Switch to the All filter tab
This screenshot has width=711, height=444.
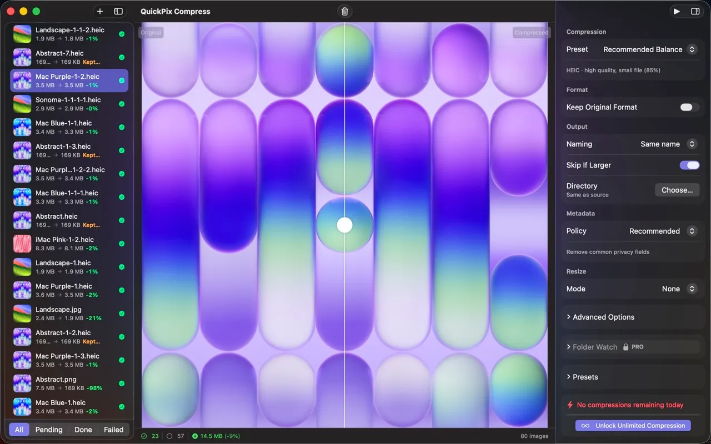tap(19, 430)
